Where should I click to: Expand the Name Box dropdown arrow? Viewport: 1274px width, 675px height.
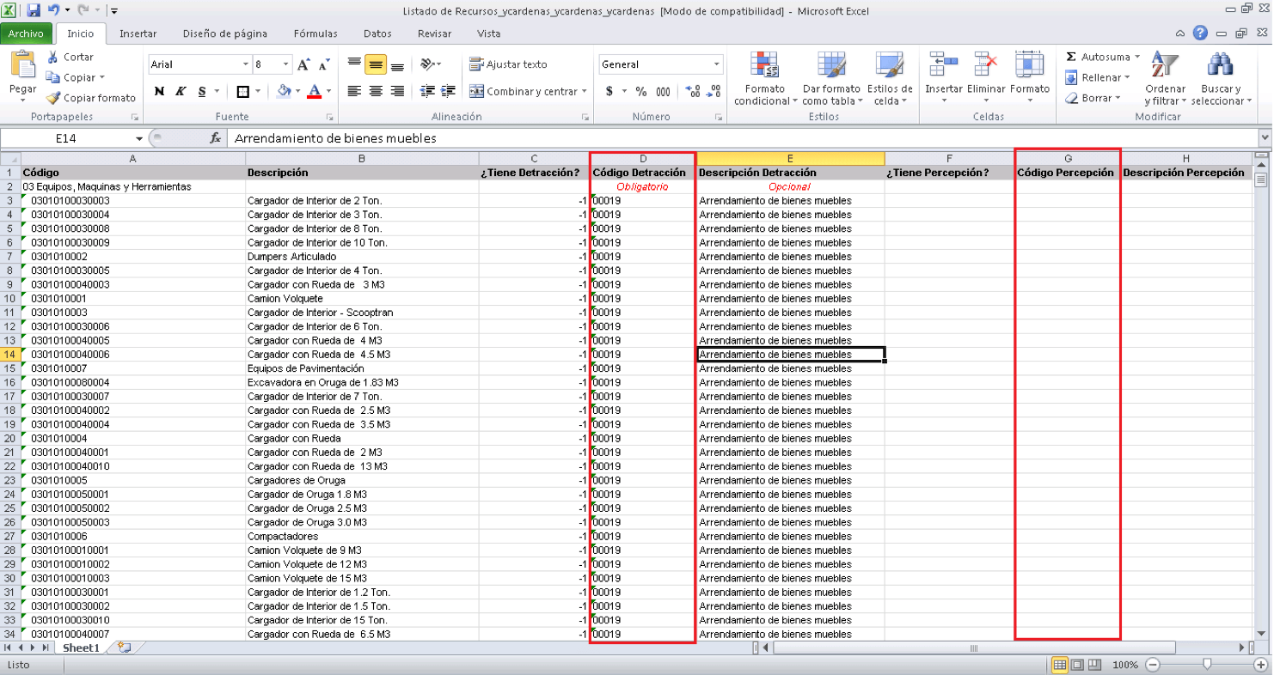(x=139, y=138)
